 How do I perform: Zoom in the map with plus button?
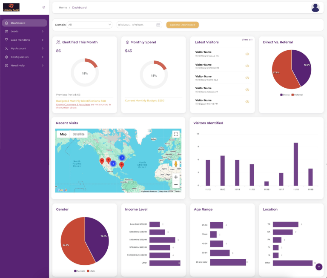175,177
